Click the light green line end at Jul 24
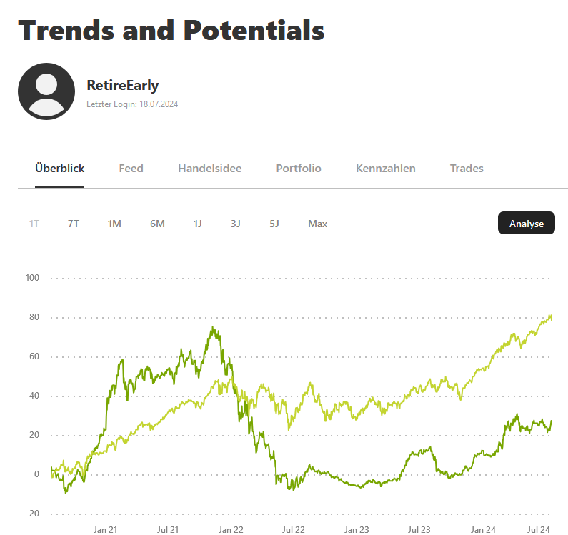The image size is (568, 535). tap(550, 316)
